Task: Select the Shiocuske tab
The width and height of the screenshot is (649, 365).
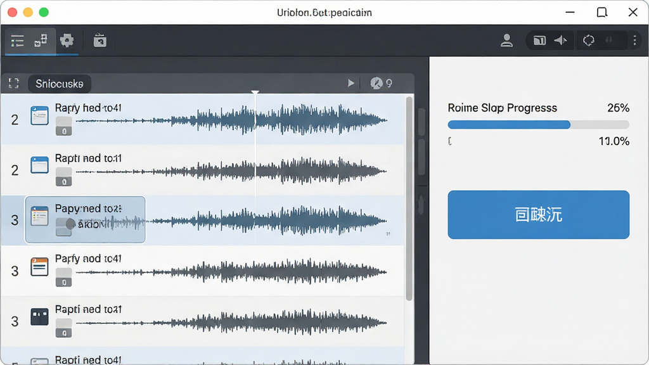Action: [x=60, y=84]
